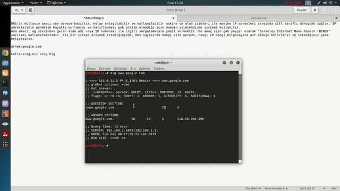The image size is (340, 191).
Task: Launch Maltego from the dock
Action: [x=5, y=93]
